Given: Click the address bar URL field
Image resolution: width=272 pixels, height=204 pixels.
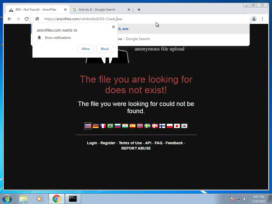Looking at the screenshot, I should pyautogui.click(x=140, y=19).
